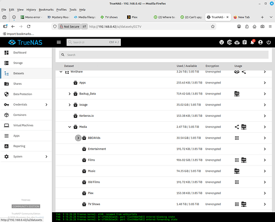
Task: Click the dataset Search field
Action: 163,55
